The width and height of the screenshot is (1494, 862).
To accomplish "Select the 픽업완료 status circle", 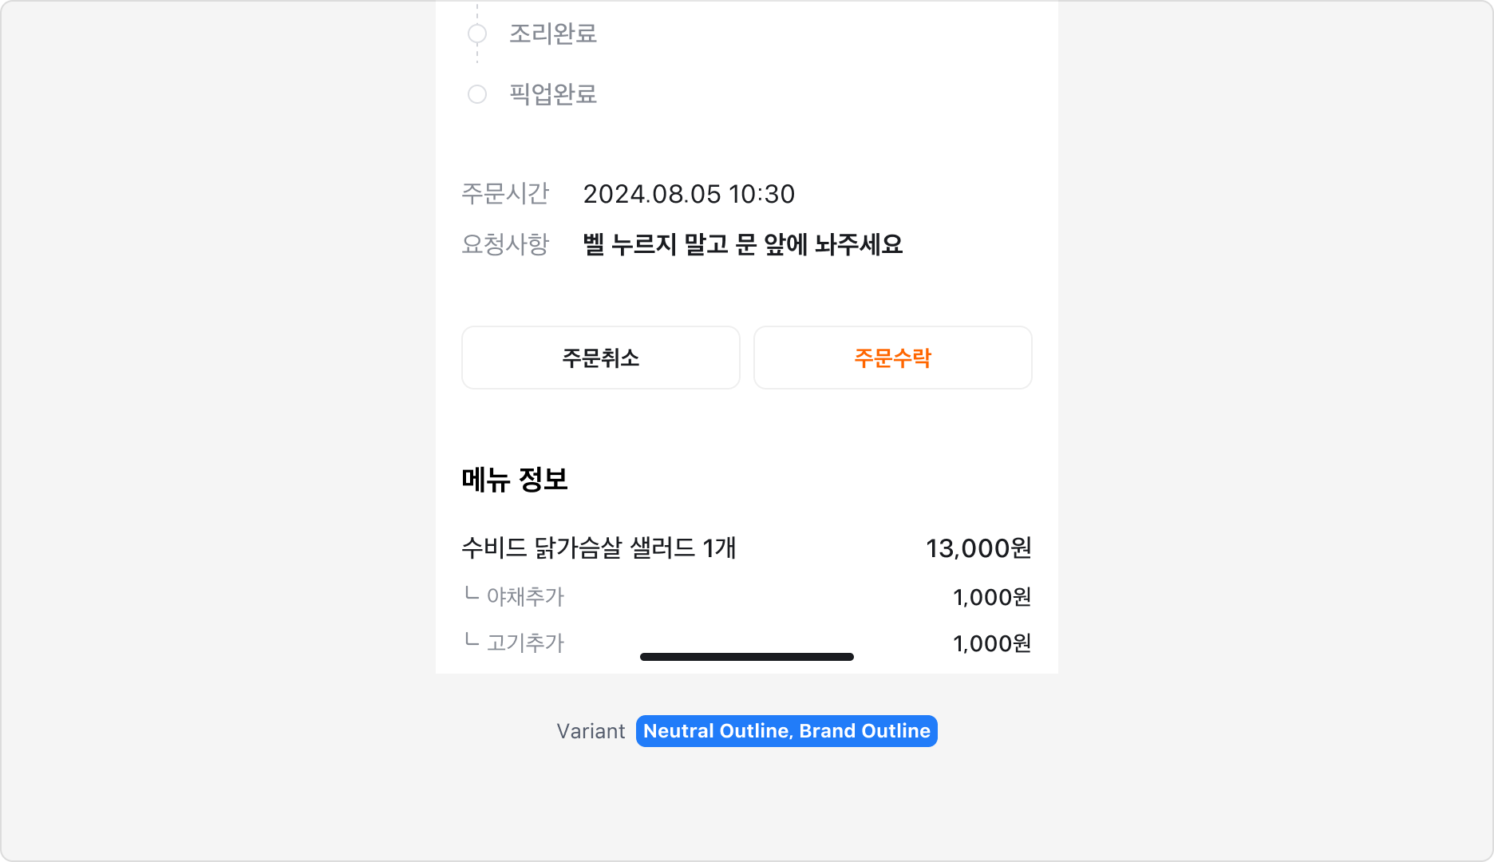I will point(477,94).
